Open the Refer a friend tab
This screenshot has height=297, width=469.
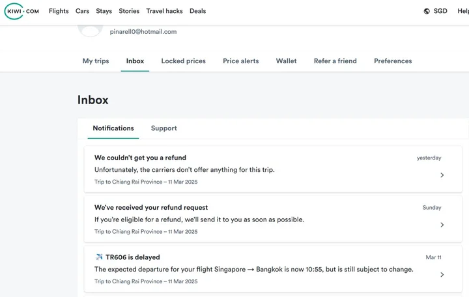click(x=335, y=61)
